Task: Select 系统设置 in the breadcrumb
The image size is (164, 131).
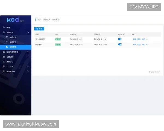Action: pyautogui.click(x=47, y=20)
